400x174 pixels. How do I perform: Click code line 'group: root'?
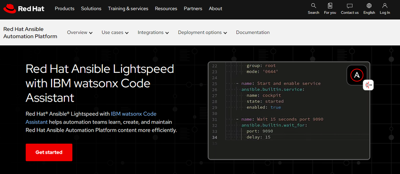(261, 66)
